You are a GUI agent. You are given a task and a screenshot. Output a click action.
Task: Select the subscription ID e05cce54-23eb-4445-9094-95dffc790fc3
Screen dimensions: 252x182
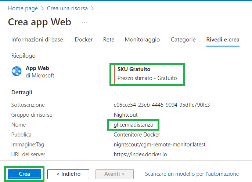162,105
